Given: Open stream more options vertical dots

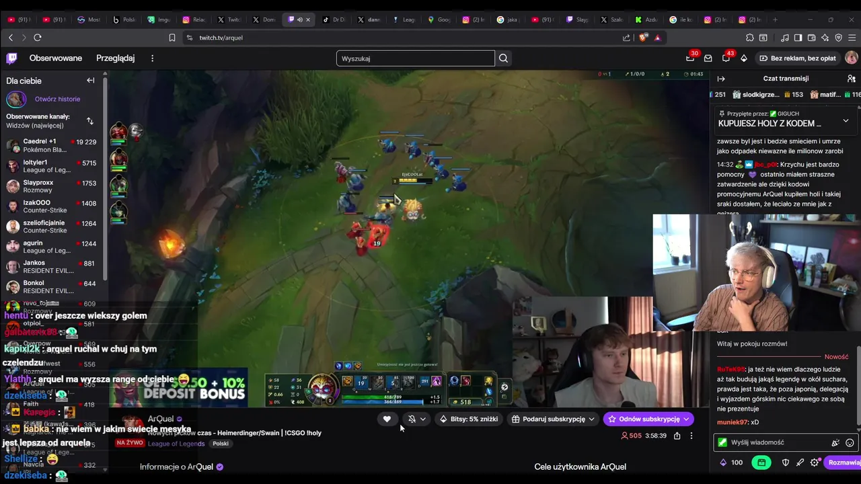Looking at the screenshot, I should (691, 436).
